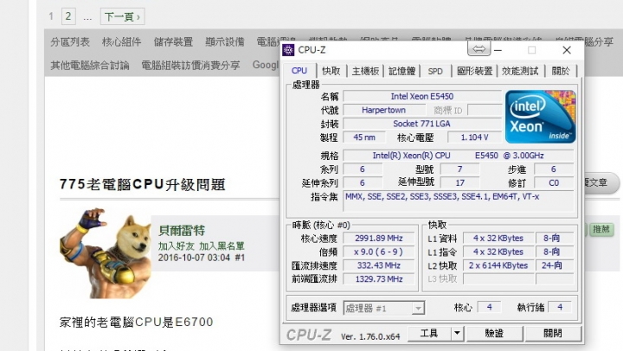Click the bus speed 332.43 MHz value

coord(379,265)
